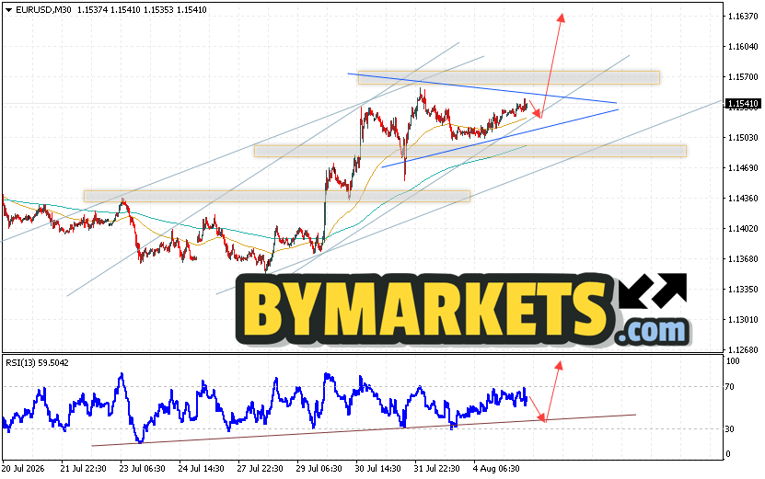Click the 1.14020 price axis label
The height and width of the screenshot is (479, 765).
(x=743, y=229)
